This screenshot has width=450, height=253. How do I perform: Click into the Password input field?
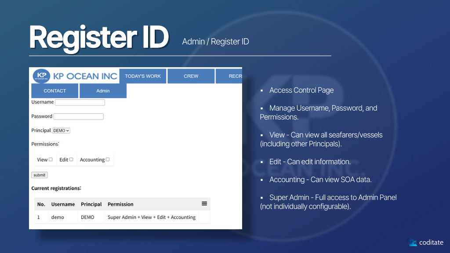click(x=78, y=116)
